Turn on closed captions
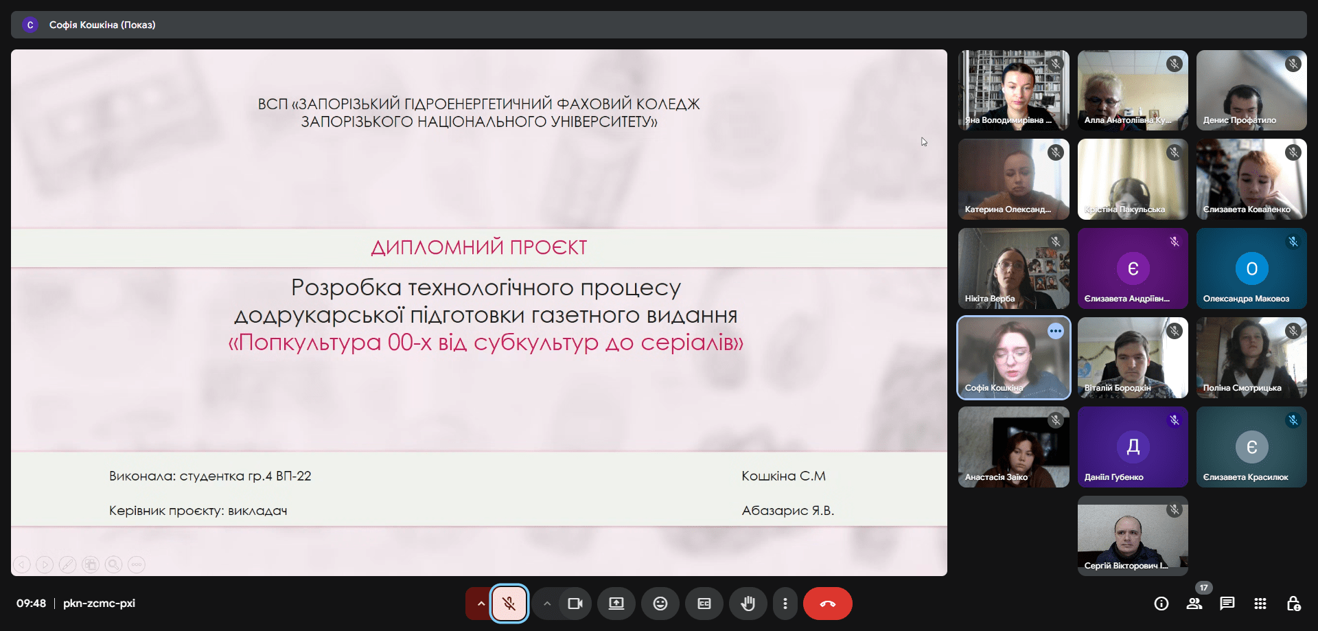 click(704, 604)
